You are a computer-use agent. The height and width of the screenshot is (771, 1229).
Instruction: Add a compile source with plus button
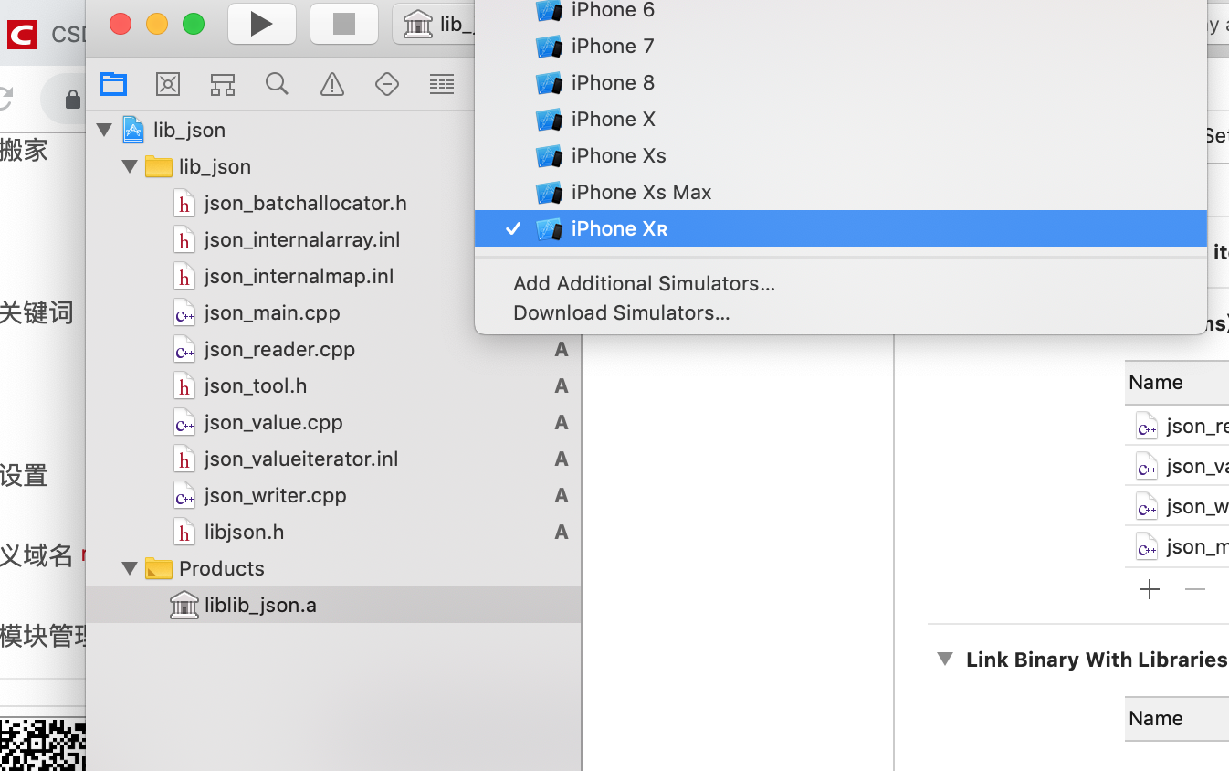(x=1150, y=590)
